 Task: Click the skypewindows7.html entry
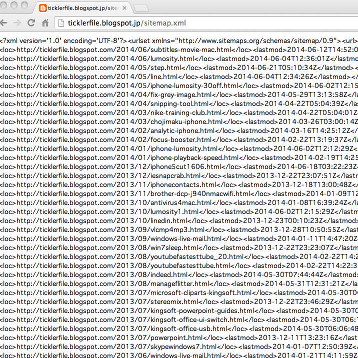coord(179,347)
